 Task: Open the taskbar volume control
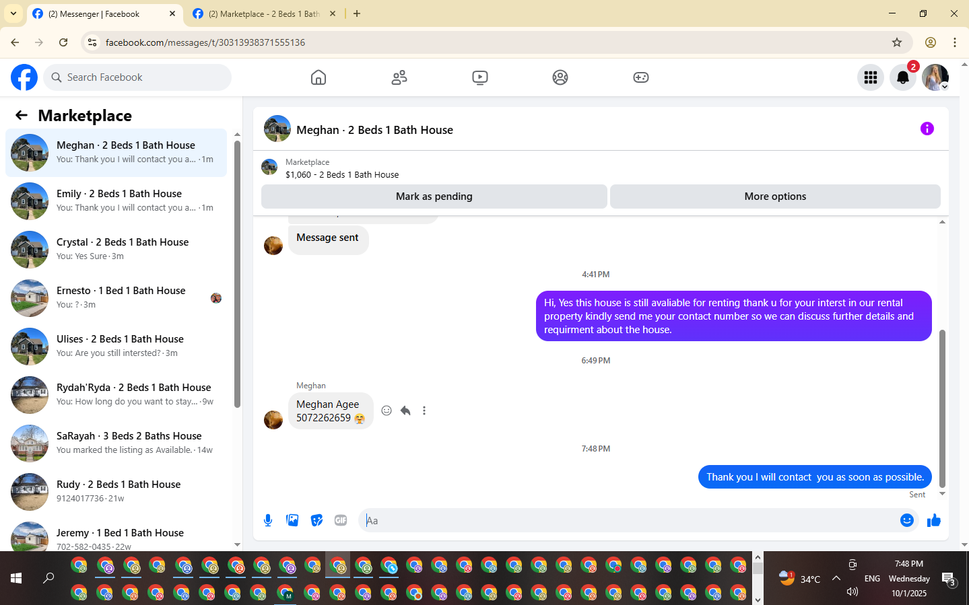853,592
